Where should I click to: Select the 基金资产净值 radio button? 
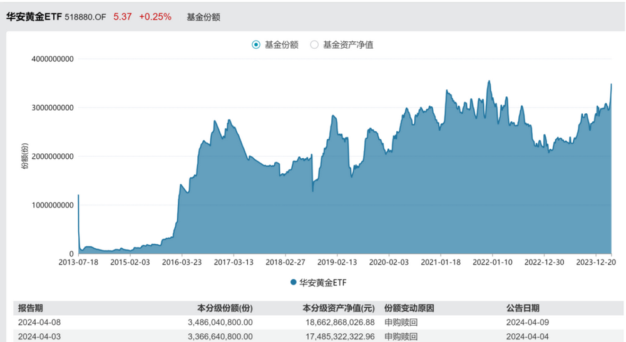pos(314,44)
